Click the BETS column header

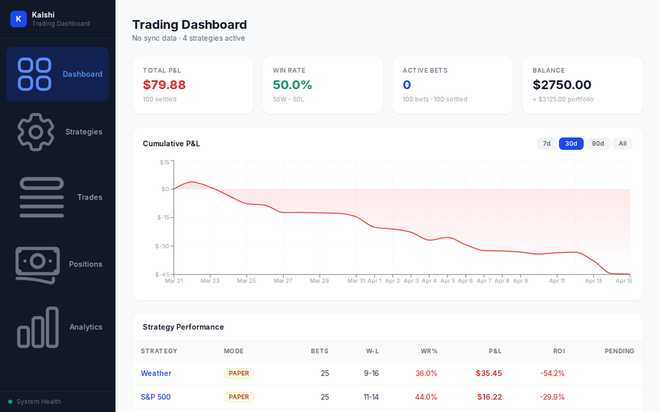(320, 351)
